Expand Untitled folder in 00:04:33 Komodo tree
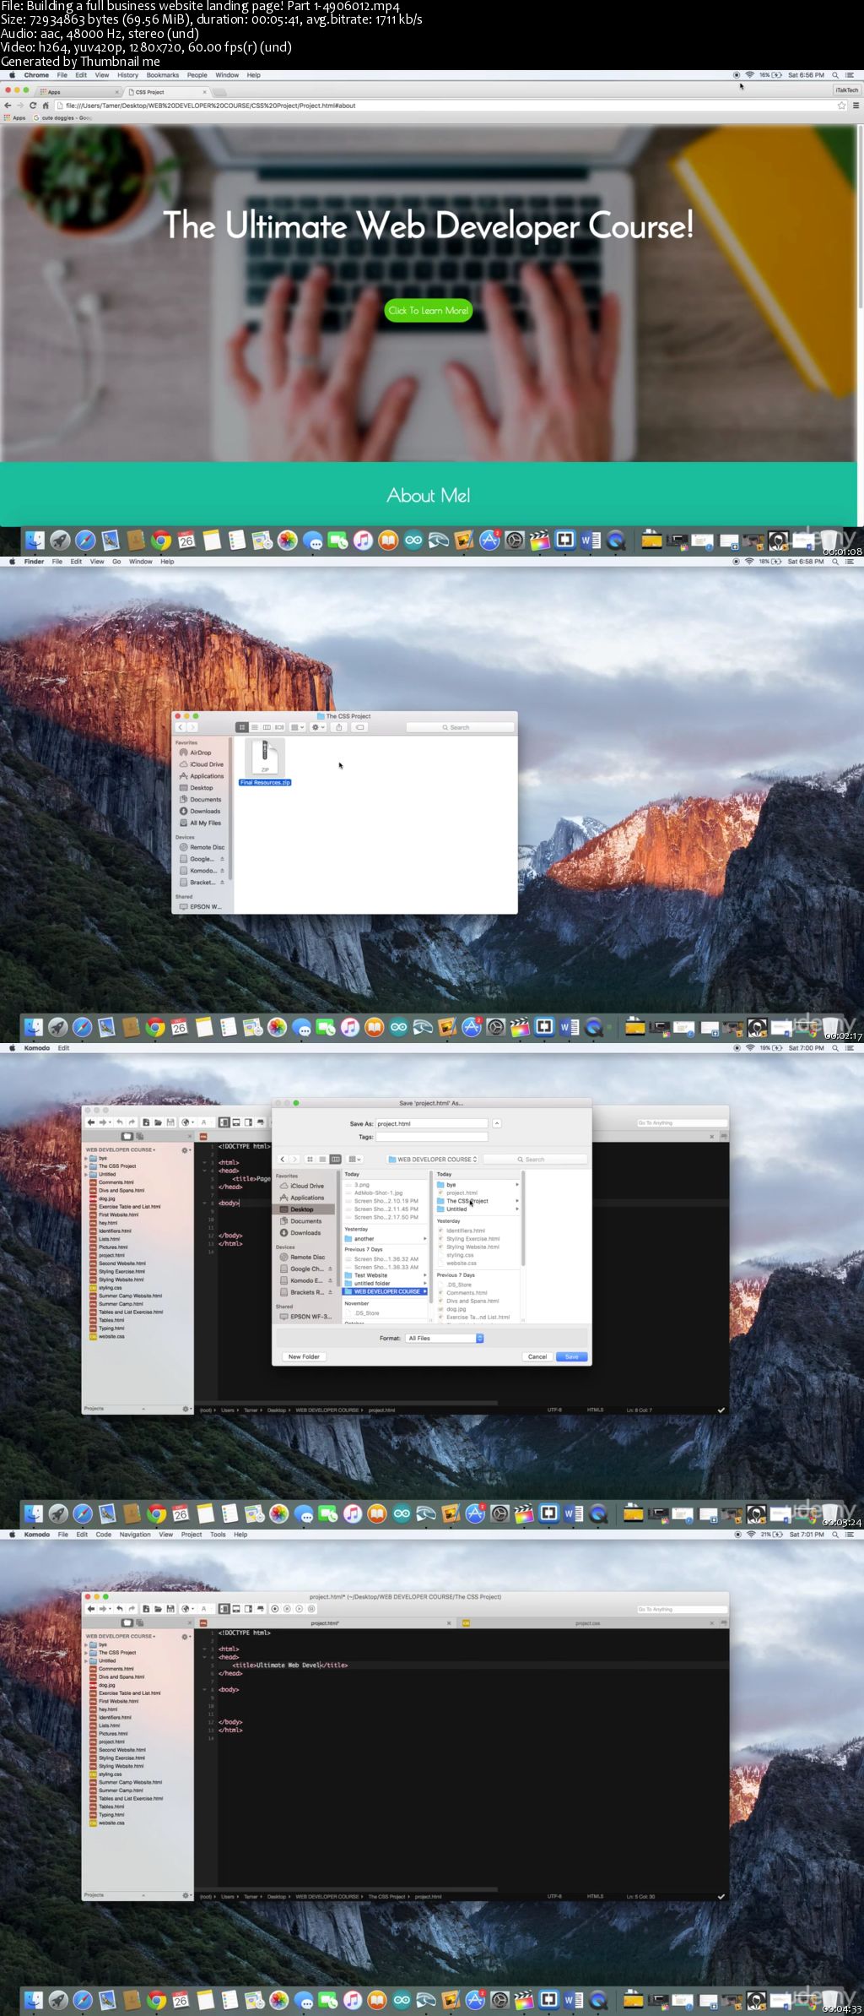The width and height of the screenshot is (864, 2016). point(86,1660)
